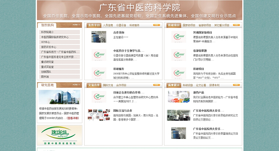Click the hospital logo beside 中医药分子生物学

[x=99, y=55]
